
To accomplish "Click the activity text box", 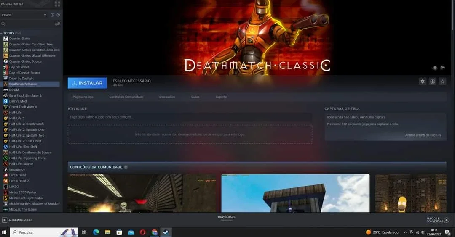I will coord(190,117).
